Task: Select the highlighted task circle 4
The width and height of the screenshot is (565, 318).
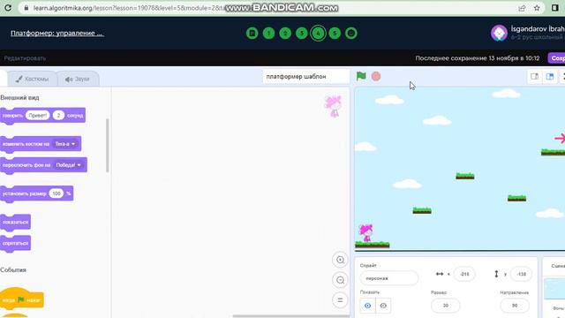Action: pyautogui.click(x=318, y=34)
